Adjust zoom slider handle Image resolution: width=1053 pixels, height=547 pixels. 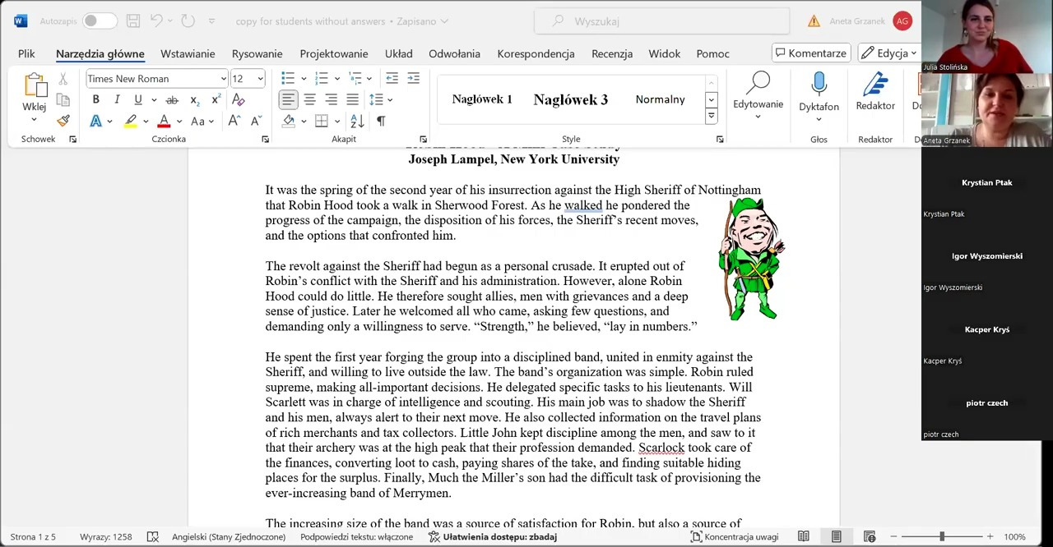point(942,536)
